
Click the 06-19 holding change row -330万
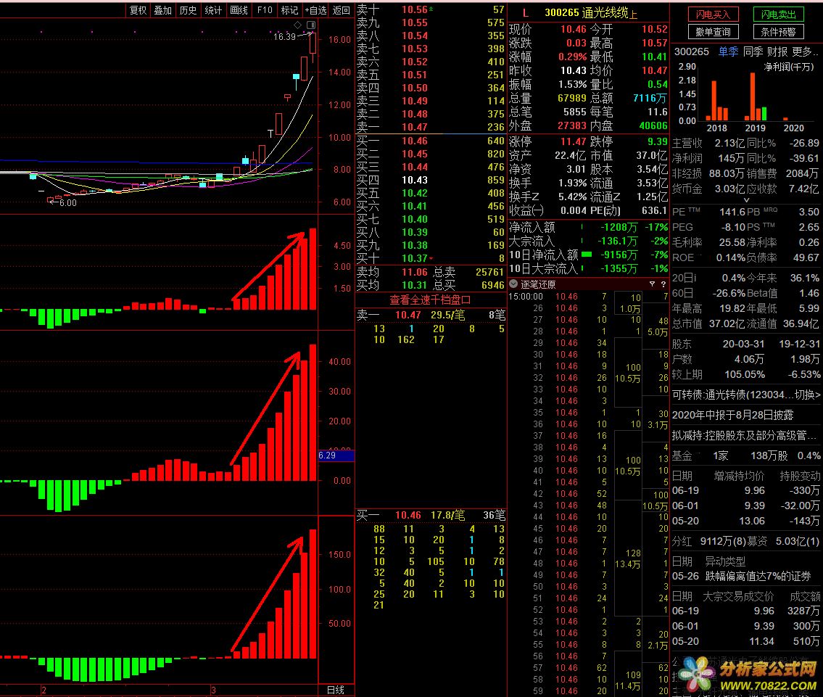[746, 490]
